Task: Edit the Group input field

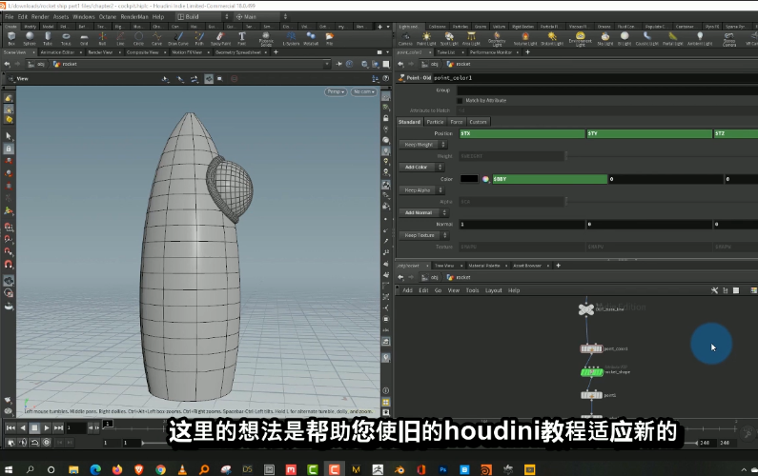Action: click(x=607, y=90)
